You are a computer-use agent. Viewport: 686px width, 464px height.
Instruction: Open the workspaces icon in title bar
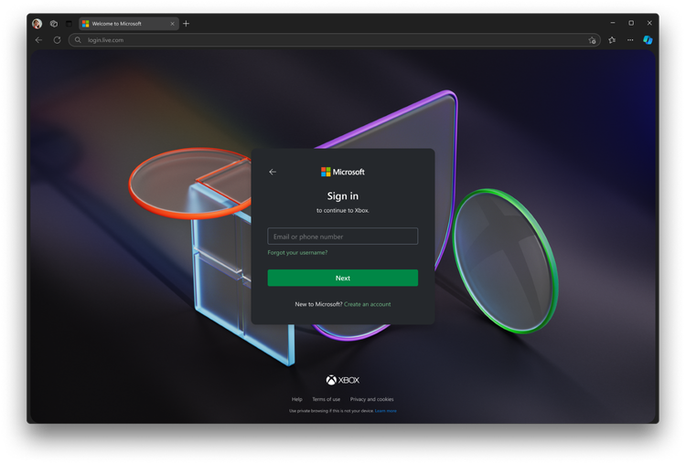pyautogui.click(x=54, y=24)
